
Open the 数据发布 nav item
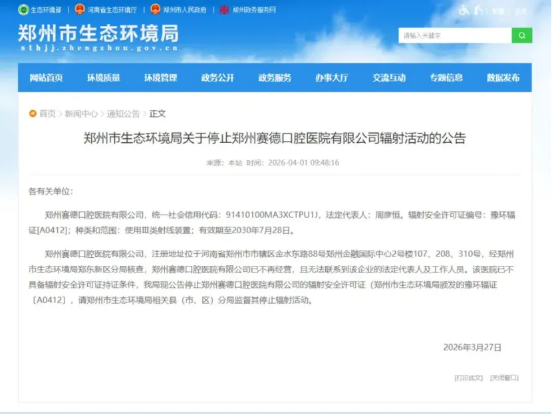point(503,78)
